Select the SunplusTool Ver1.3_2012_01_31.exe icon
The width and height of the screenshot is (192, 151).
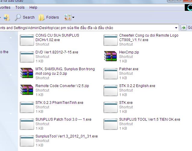click(x=27, y=141)
